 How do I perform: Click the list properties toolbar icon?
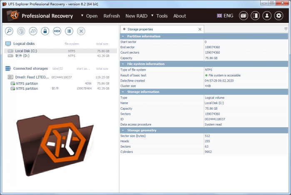(69, 31)
